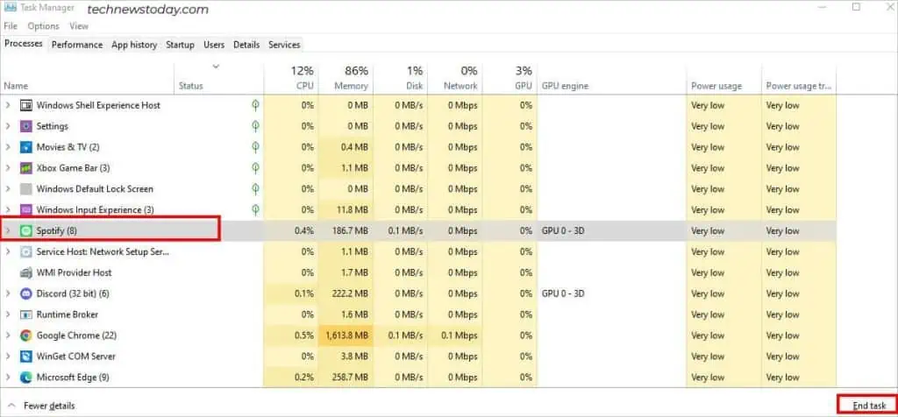This screenshot has height=417, width=898.
Task: Click the Task Manager title bar icon
Action: 10,7
